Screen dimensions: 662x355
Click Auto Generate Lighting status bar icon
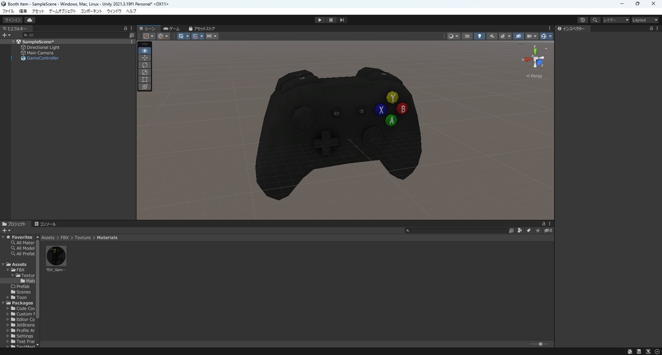[648, 351]
